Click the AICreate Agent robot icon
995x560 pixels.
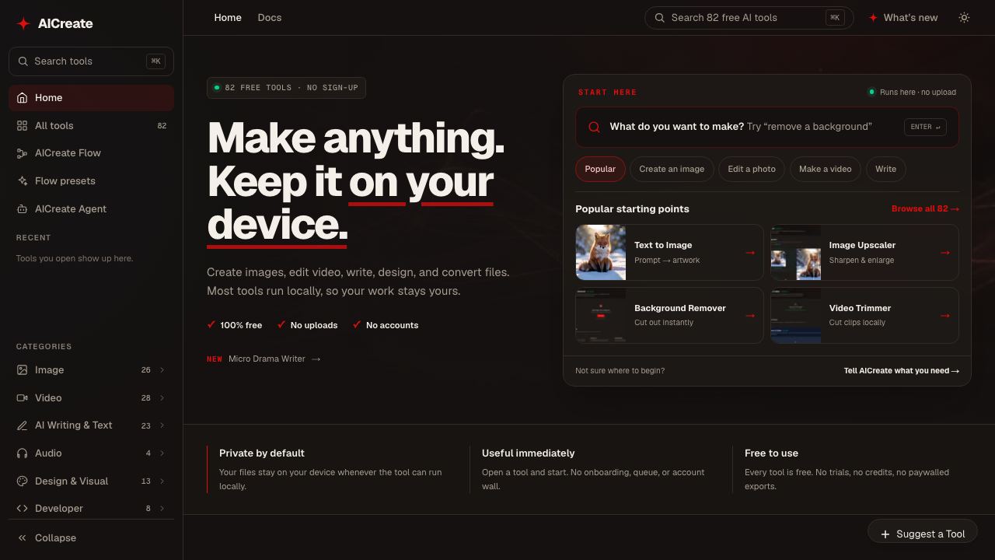[22, 209]
